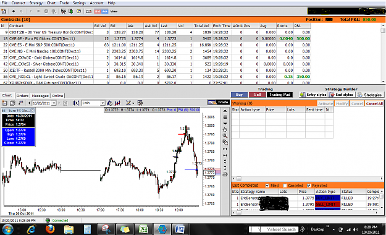Click the contracts list vertical scrollbar
Viewport: 386px width, 235px height.
pyautogui.click(x=383, y=53)
